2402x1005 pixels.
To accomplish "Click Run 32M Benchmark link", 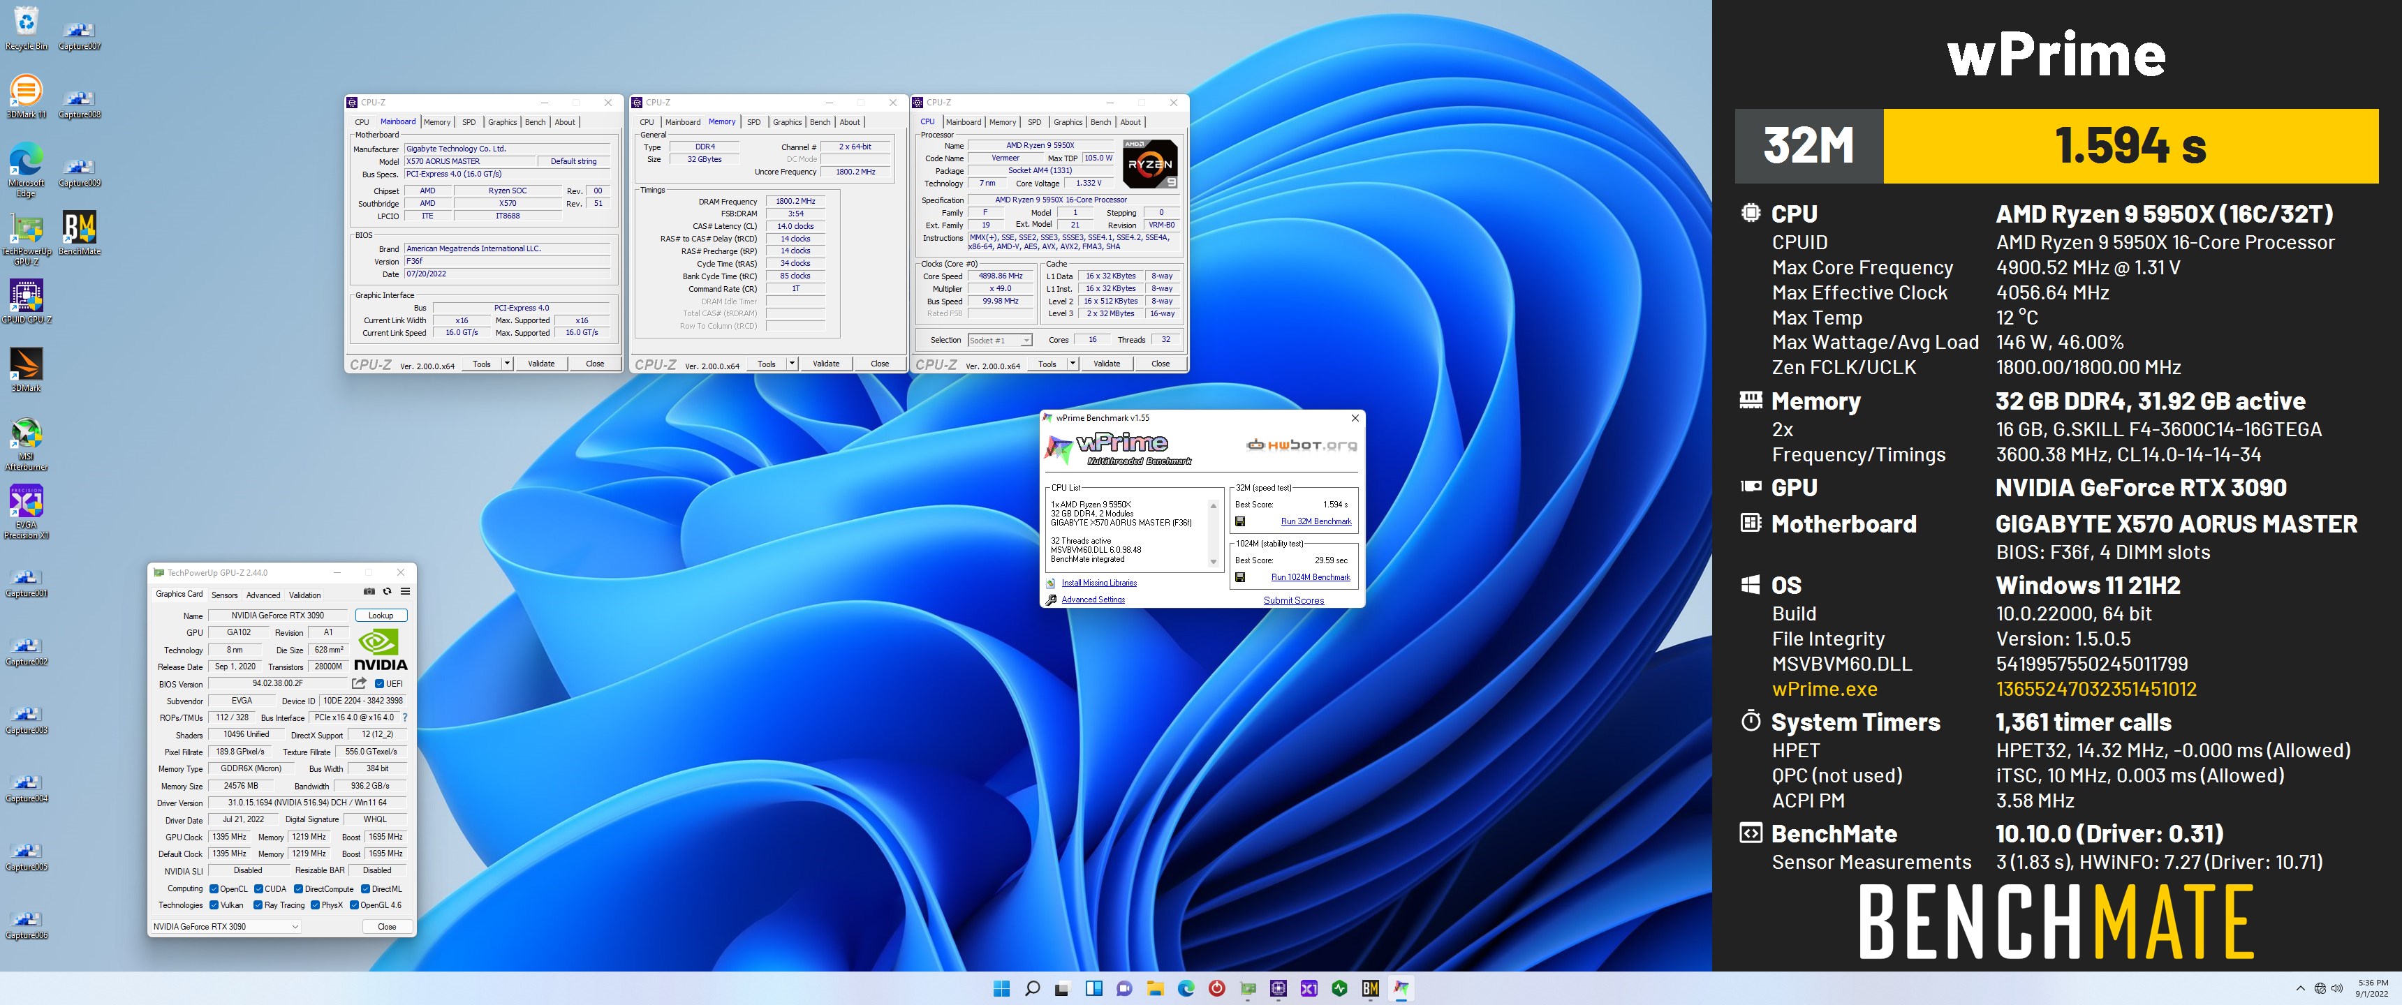I will coord(1316,521).
